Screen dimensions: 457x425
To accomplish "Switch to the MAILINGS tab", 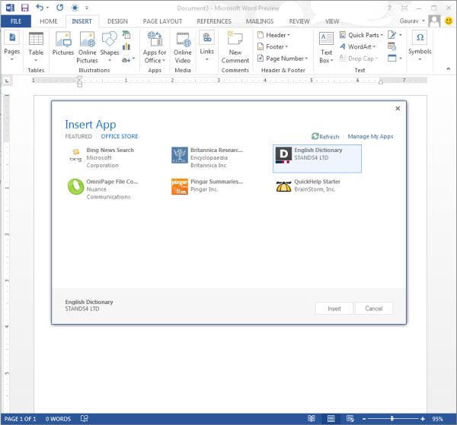I will [260, 21].
